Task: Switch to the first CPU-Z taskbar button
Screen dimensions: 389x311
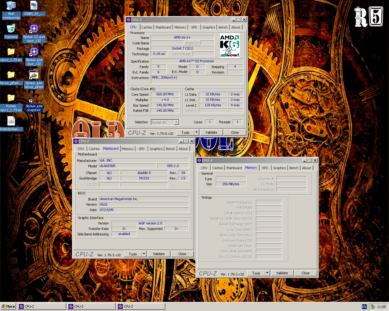Action: pos(42,306)
